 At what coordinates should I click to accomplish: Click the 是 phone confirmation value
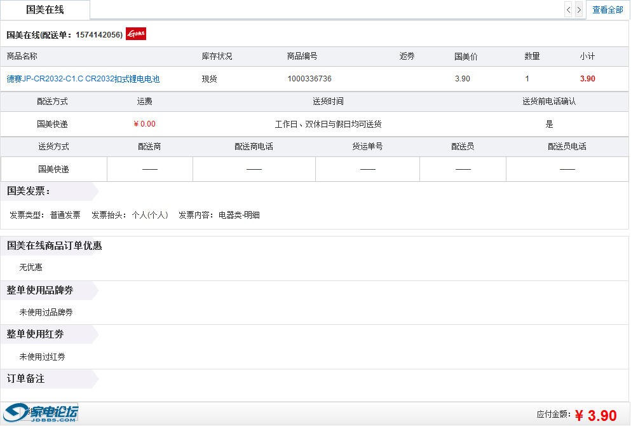pos(549,124)
